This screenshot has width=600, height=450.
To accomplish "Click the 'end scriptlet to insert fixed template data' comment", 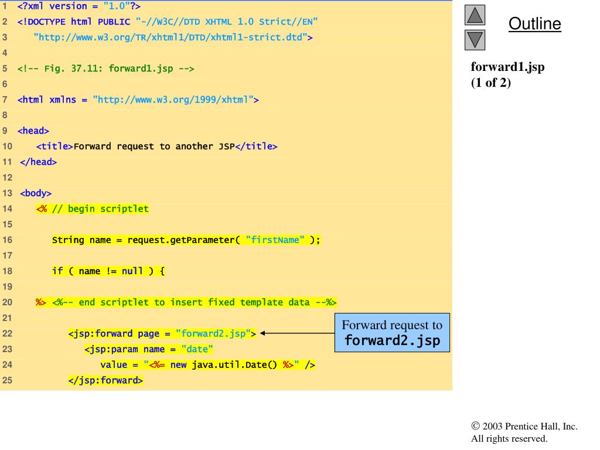I will (x=195, y=302).
